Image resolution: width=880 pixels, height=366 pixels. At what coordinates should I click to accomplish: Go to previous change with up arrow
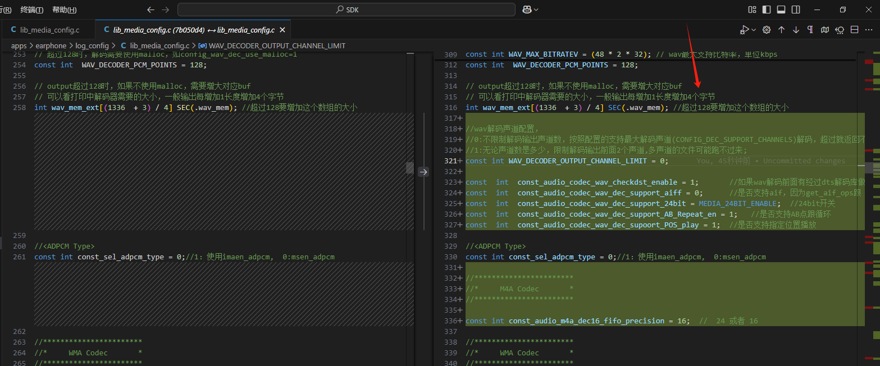(781, 30)
